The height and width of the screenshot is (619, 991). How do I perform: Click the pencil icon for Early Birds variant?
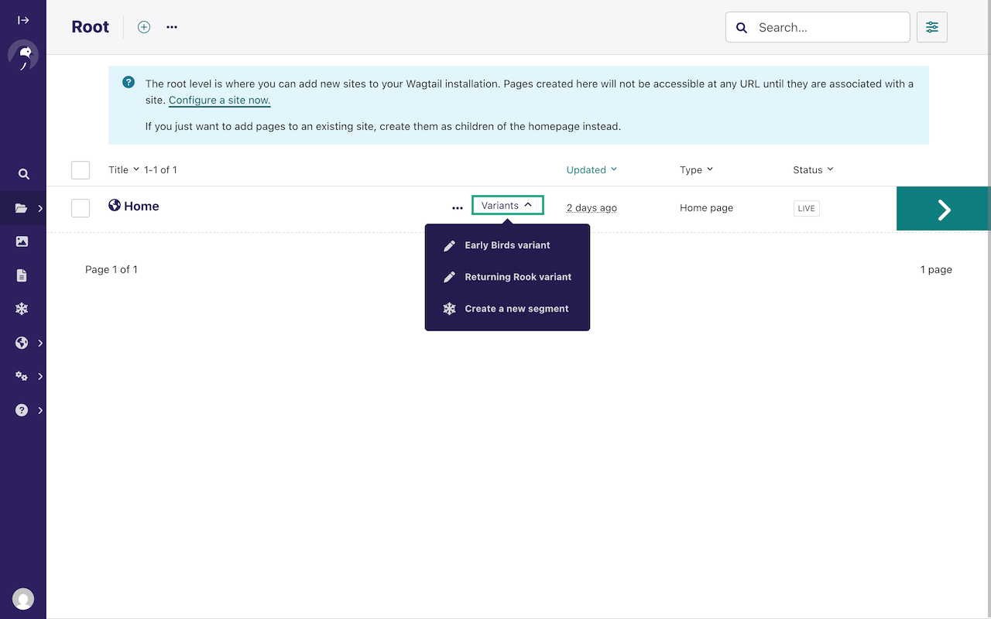449,245
